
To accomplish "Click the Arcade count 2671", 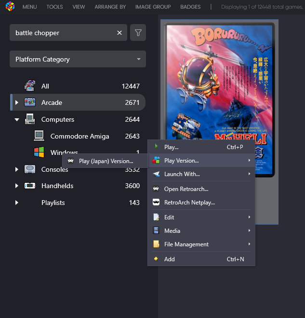I will [132, 102].
